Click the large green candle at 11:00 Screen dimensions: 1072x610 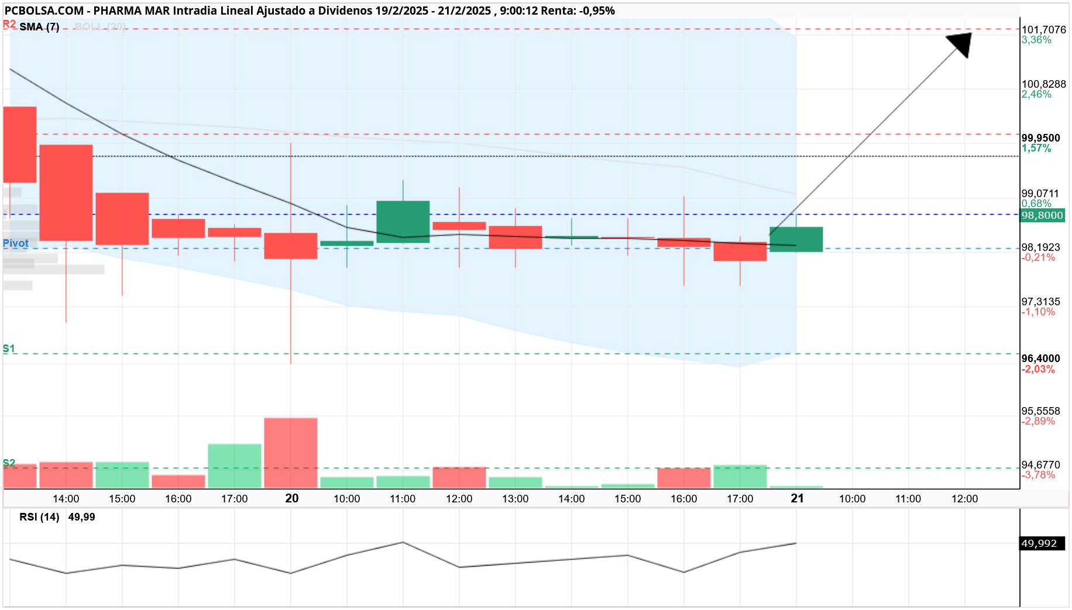[403, 222]
